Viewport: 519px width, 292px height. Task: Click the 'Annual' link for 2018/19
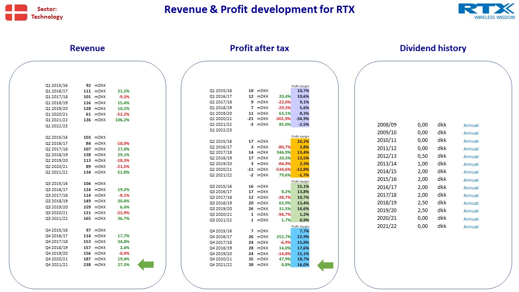tap(471, 203)
